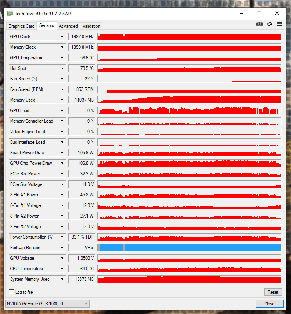Expand the Board Power Draw dropdown
Image resolution: width=291 pixels, height=314 pixels.
coord(62,153)
